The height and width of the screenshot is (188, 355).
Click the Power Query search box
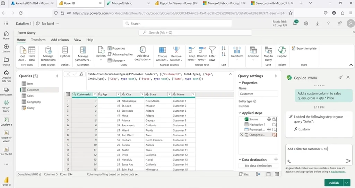click(195, 33)
